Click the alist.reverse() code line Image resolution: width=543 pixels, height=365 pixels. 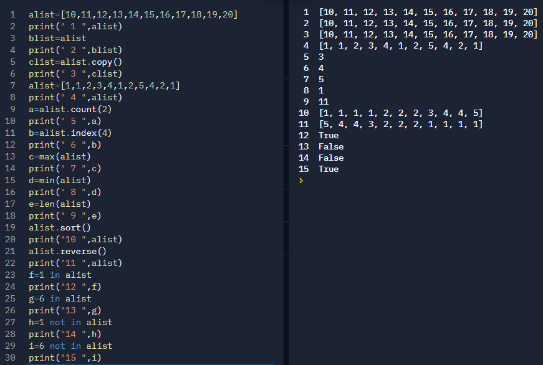[x=67, y=251]
